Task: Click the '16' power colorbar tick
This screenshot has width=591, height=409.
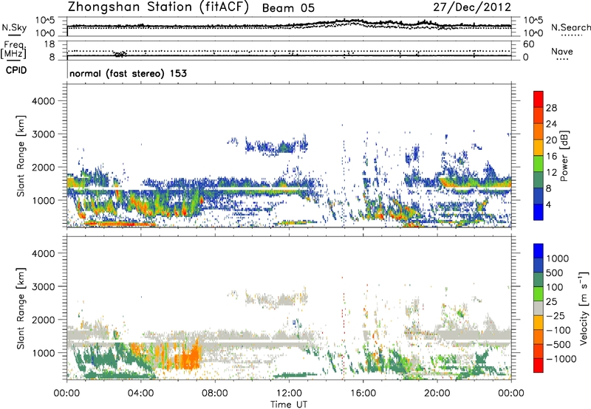Action: 551,157
